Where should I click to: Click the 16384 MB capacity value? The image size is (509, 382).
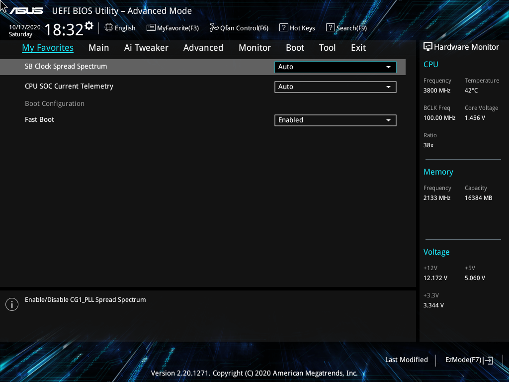tap(479, 198)
